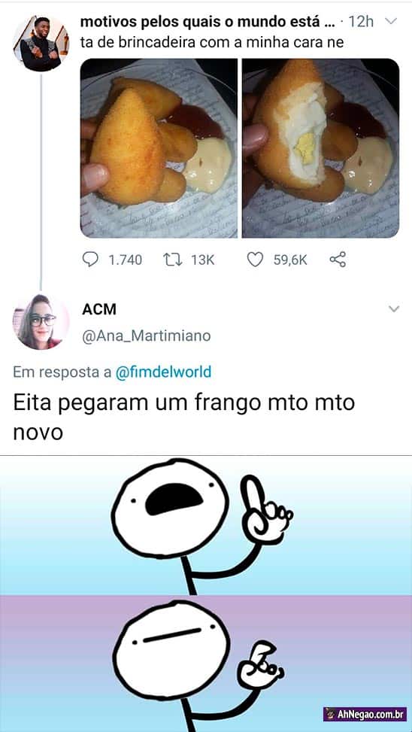Open the original poster's profile avatar
The image size is (412, 732).
[41, 43]
